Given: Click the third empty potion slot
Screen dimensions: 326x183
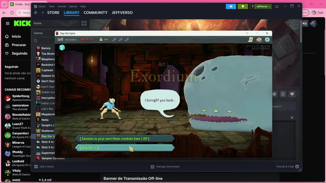Looking at the screenshot, I should (127, 39).
